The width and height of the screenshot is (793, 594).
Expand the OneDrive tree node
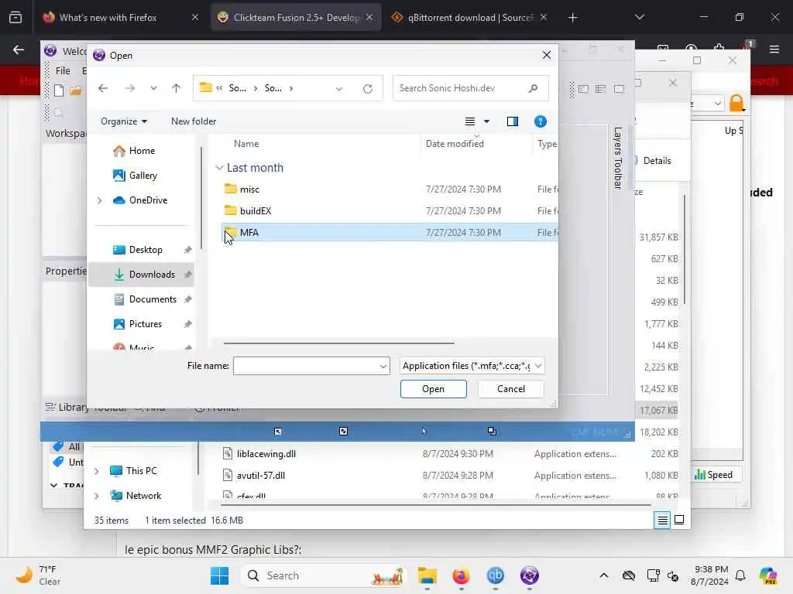point(100,200)
